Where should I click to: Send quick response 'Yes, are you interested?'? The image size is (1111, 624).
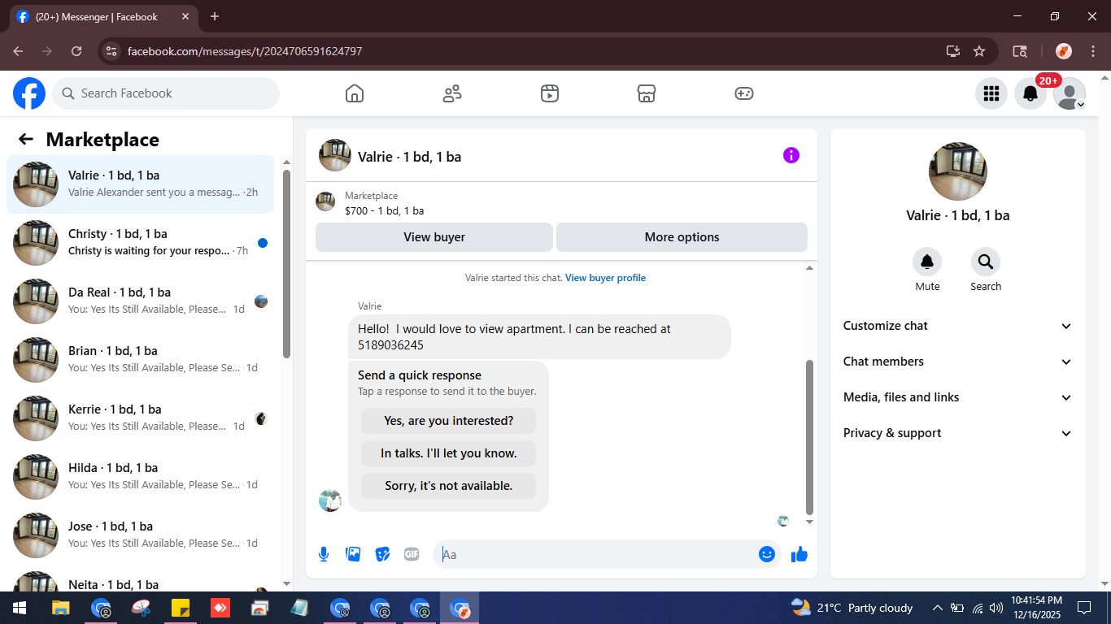pyautogui.click(x=448, y=421)
